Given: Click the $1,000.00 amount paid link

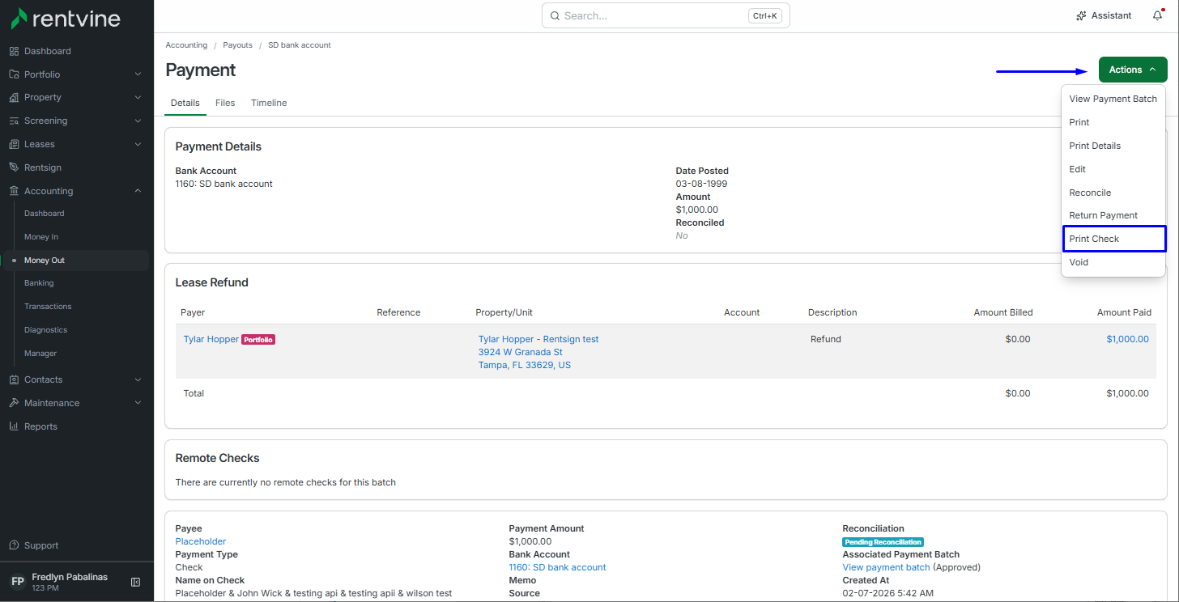Looking at the screenshot, I should (1127, 339).
